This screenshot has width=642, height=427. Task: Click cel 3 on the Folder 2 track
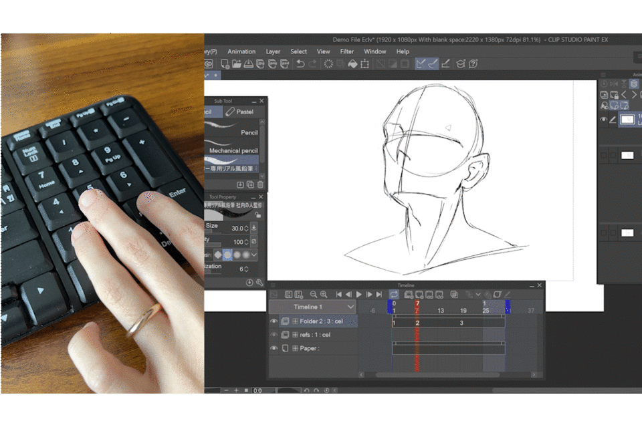(x=461, y=323)
